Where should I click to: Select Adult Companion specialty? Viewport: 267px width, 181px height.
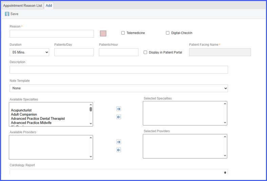tap(24, 115)
